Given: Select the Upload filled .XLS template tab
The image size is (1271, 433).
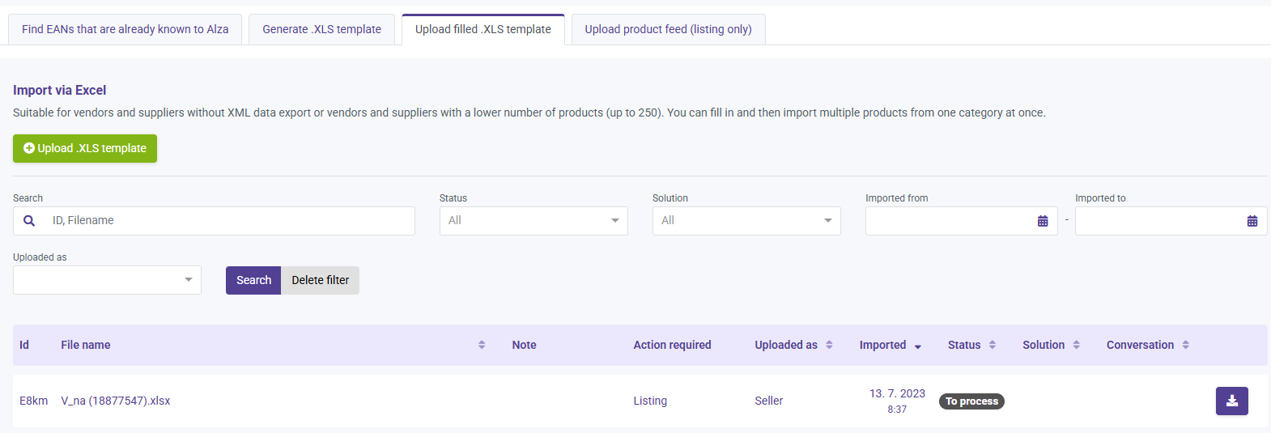Looking at the screenshot, I should 483,29.
